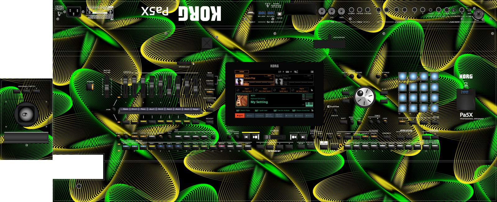This screenshot has width=497, height=202.
Task: Click the Player 1 Future Pop thumbnail
Action: click(239, 82)
